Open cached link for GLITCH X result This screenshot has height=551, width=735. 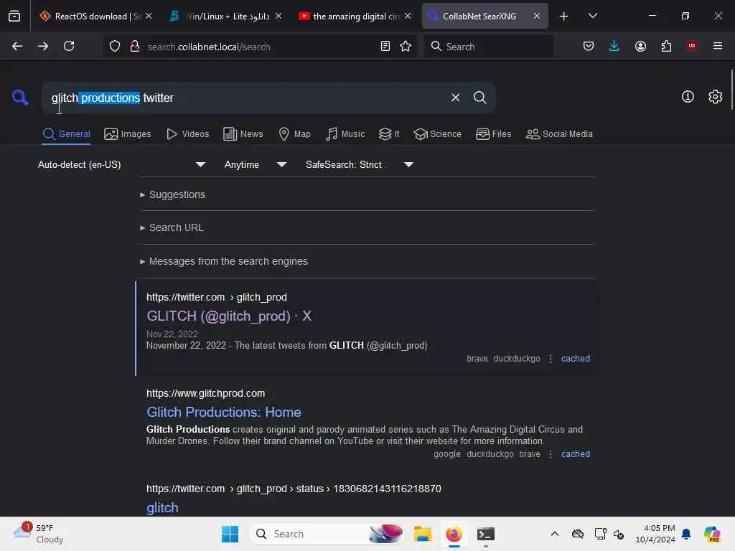click(575, 359)
